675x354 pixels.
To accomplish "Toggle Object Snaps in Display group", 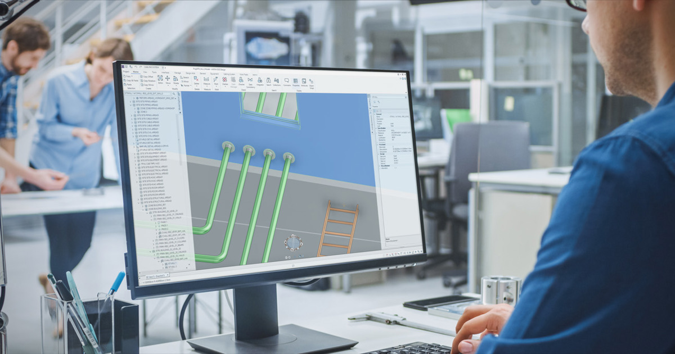I will tap(311, 84).
